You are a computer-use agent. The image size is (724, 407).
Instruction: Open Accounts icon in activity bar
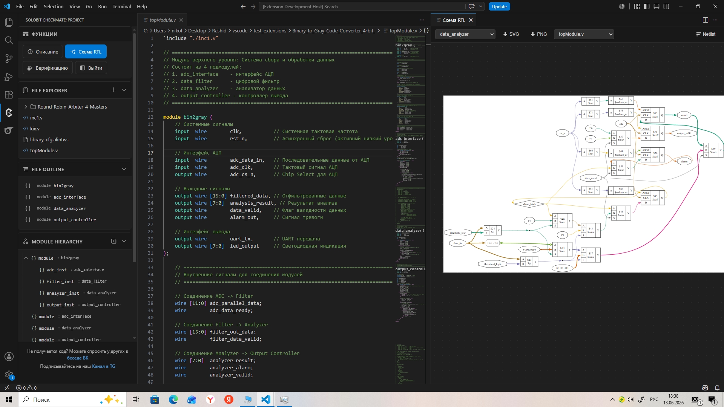pos(9,357)
